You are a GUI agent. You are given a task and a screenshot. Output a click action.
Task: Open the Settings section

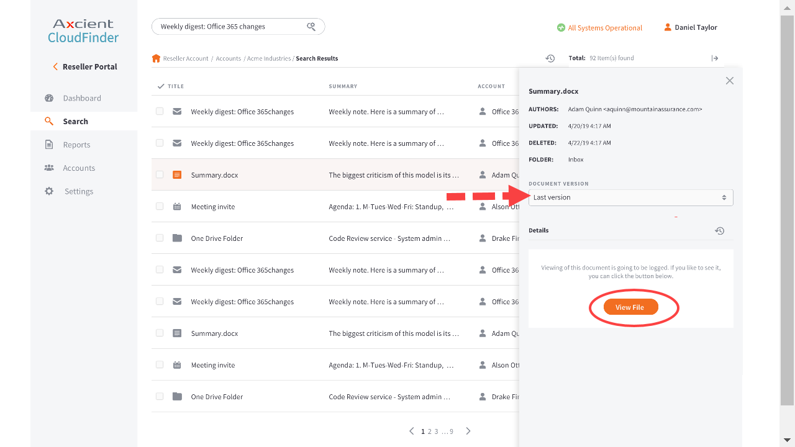pyautogui.click(x=78, y=191)
